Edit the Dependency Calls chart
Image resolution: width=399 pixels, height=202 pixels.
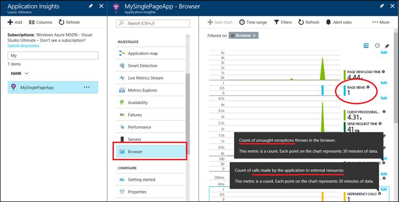pos(384,189)
